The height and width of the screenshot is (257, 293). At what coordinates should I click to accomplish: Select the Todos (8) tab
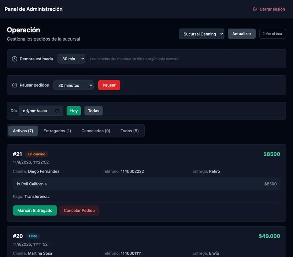(130, 131)
